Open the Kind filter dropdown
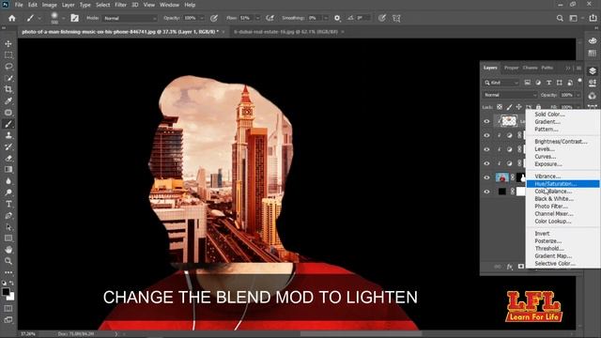This screenshot has height=338, width=601. point(501,83)
